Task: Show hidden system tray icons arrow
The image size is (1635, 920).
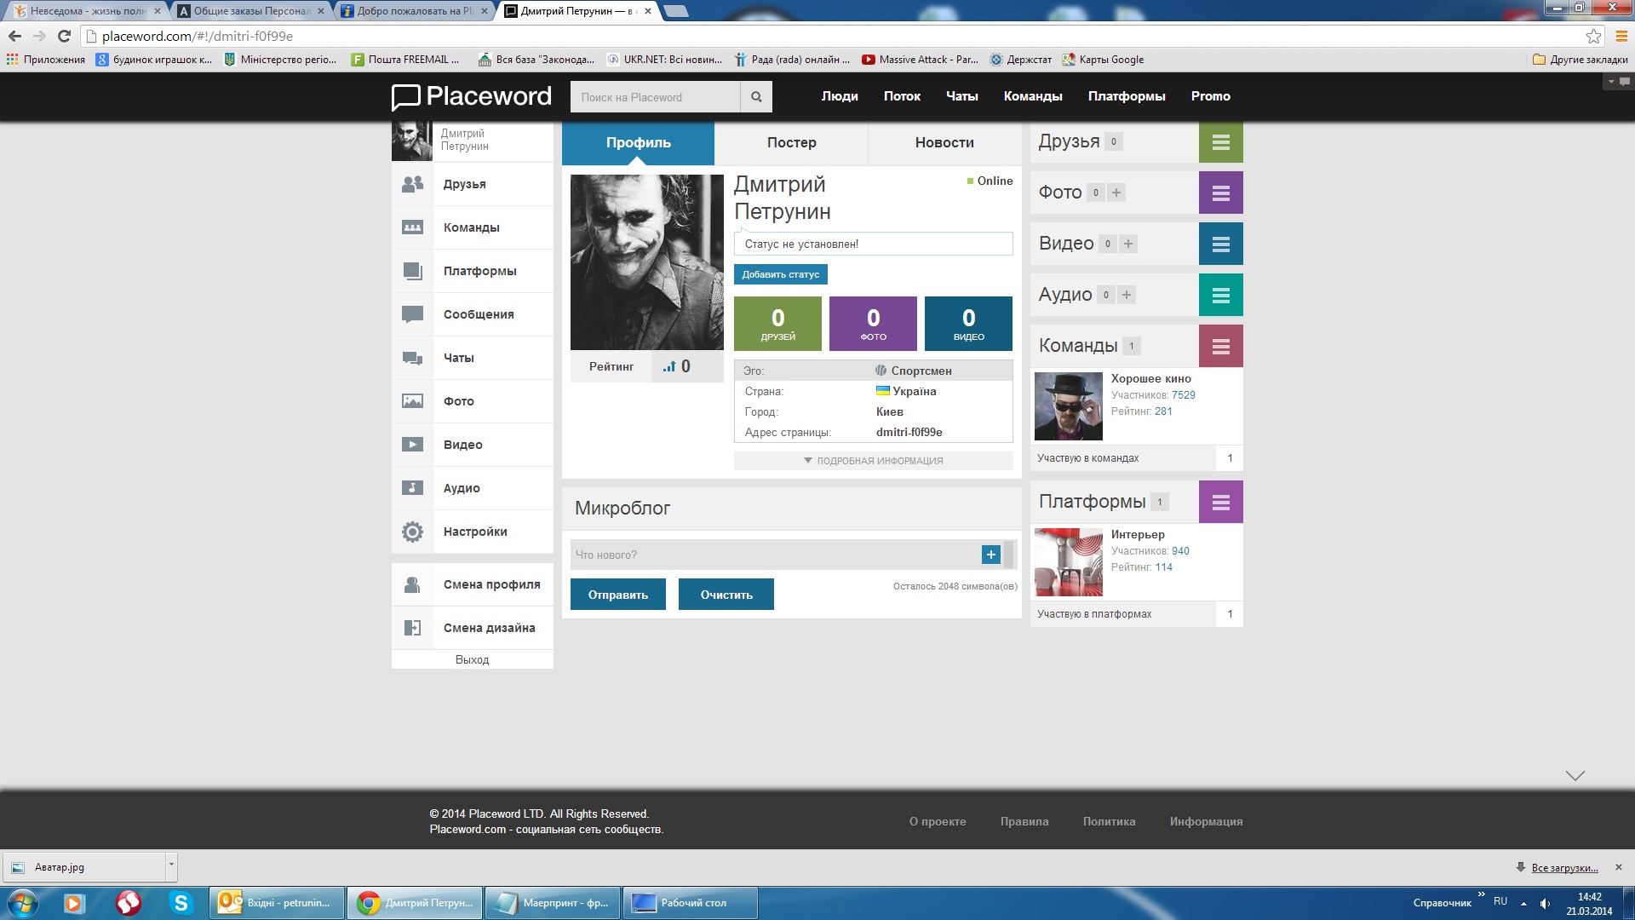Action: coord(1523,903)
